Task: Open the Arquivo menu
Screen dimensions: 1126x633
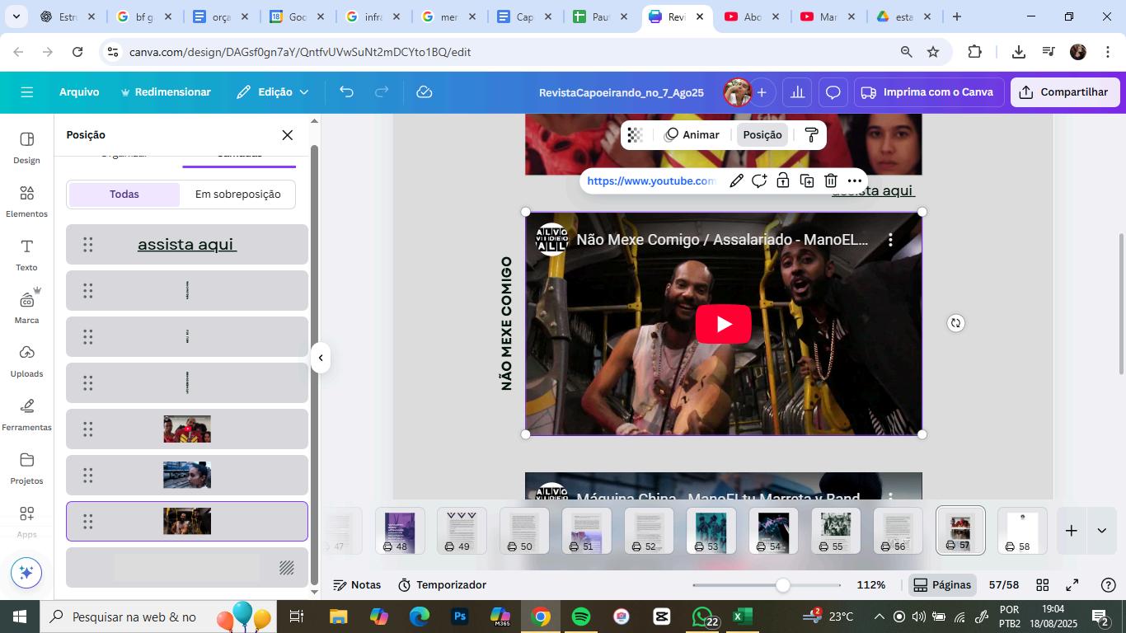Action: point(79,92)
